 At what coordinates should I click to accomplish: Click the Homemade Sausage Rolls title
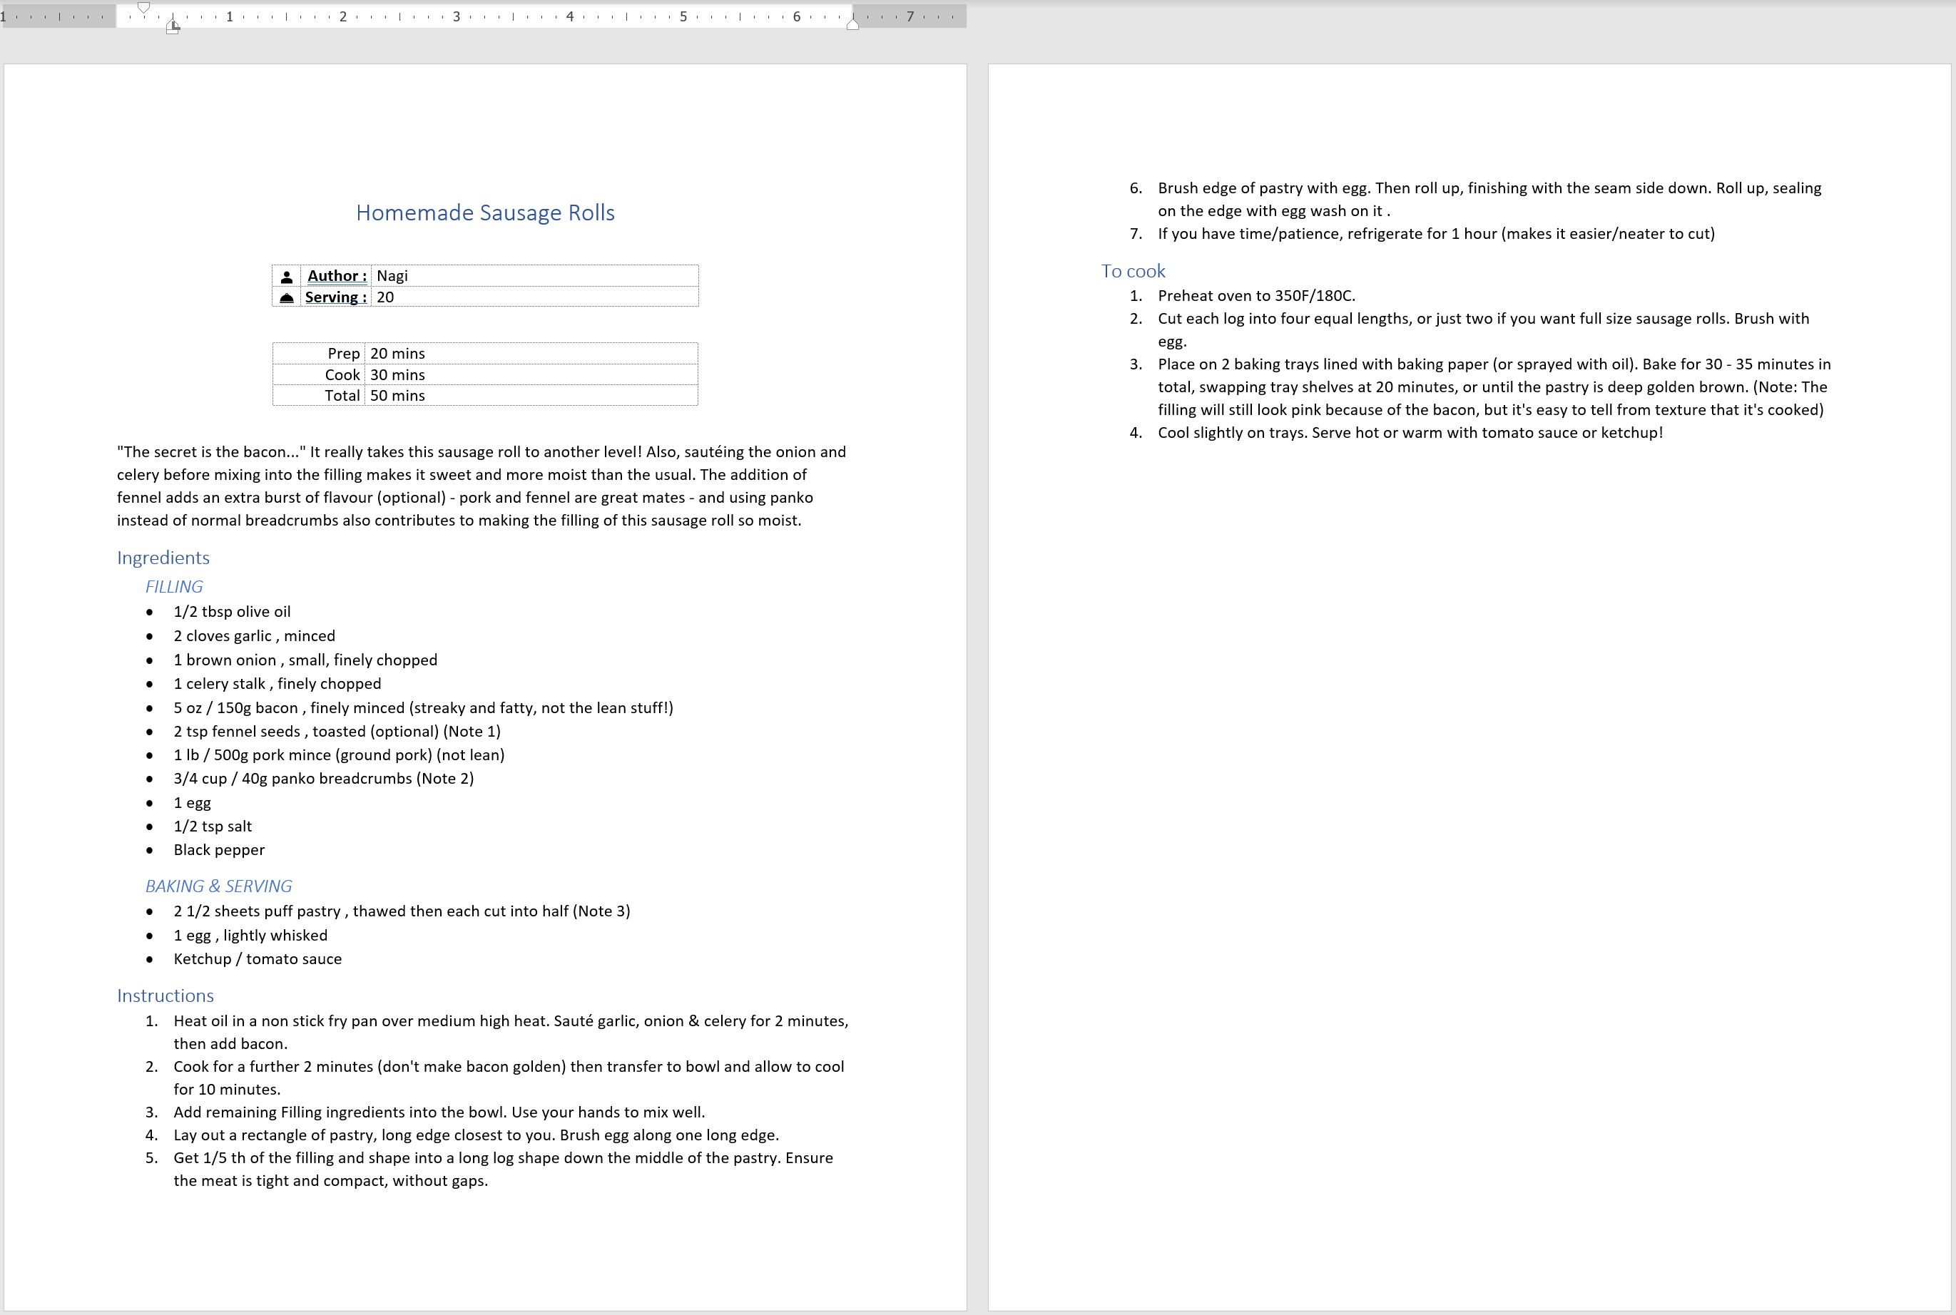click(485, 213)
